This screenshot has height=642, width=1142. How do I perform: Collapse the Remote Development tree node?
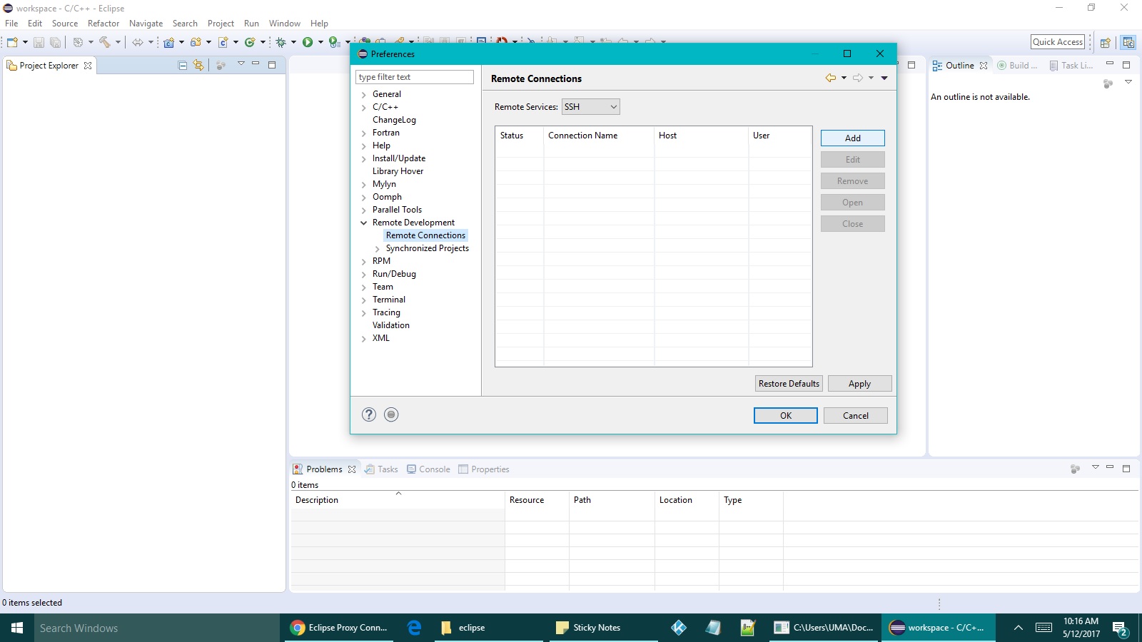pos(364,223)
